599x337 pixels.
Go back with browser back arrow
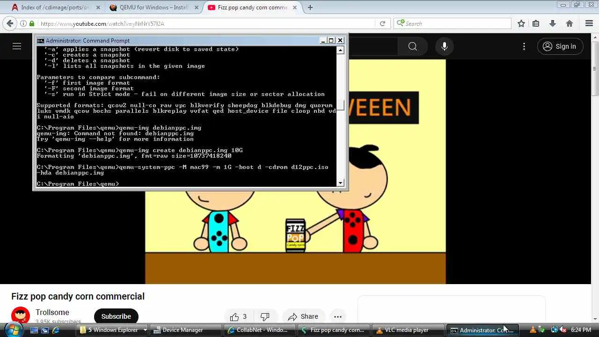pyautogui.click(x=10, y=23)
